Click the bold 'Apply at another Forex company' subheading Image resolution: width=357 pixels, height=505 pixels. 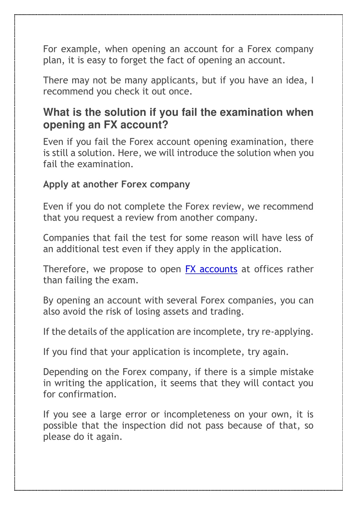coord(117,184)
